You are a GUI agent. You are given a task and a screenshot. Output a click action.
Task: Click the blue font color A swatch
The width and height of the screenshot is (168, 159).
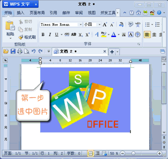(114, 34)
